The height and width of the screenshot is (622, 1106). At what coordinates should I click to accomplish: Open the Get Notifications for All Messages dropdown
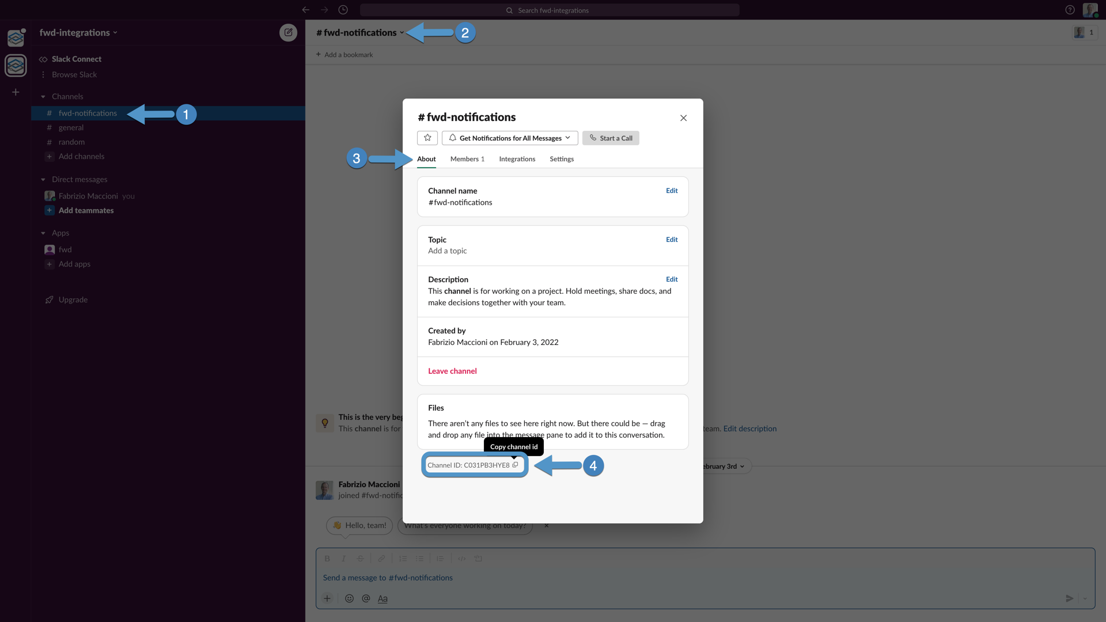509,138
